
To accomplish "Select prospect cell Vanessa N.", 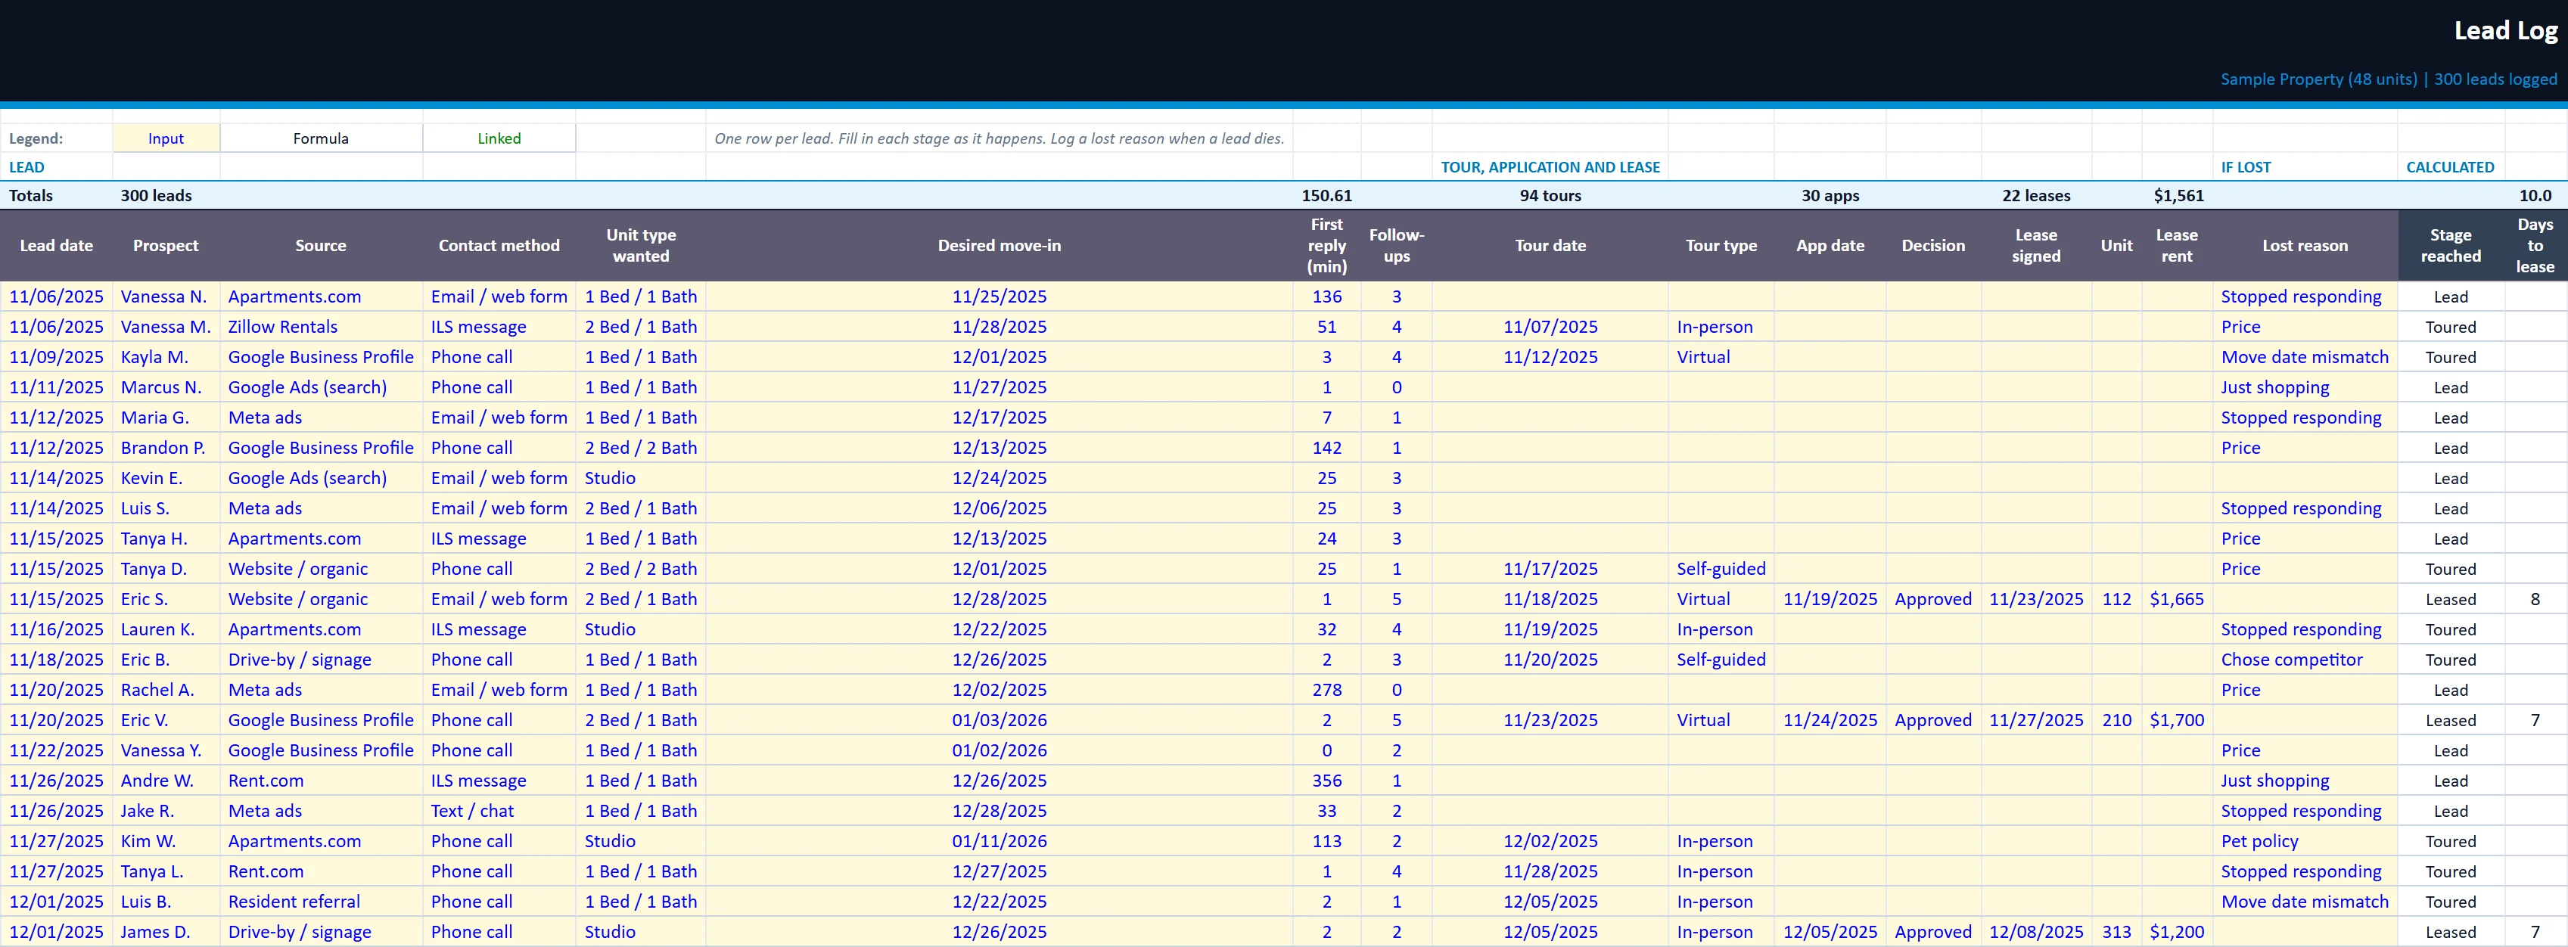I will (x=166, y=296).
